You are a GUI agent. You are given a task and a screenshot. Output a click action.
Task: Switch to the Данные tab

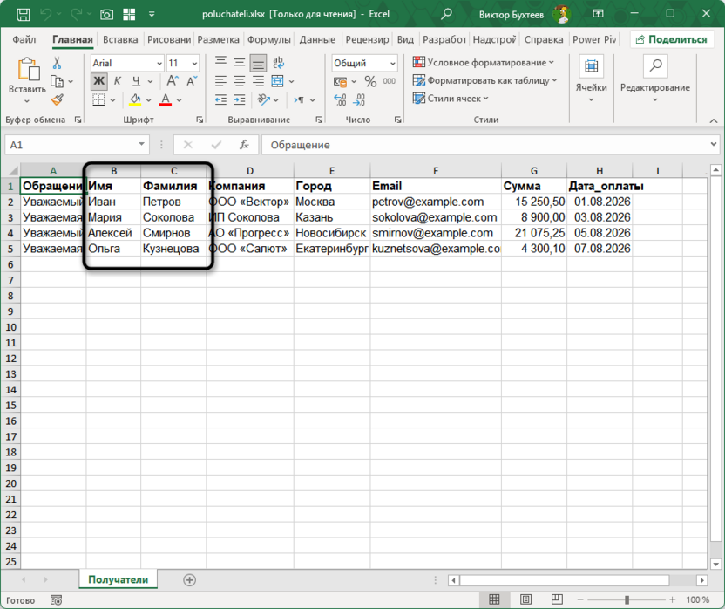317,39
